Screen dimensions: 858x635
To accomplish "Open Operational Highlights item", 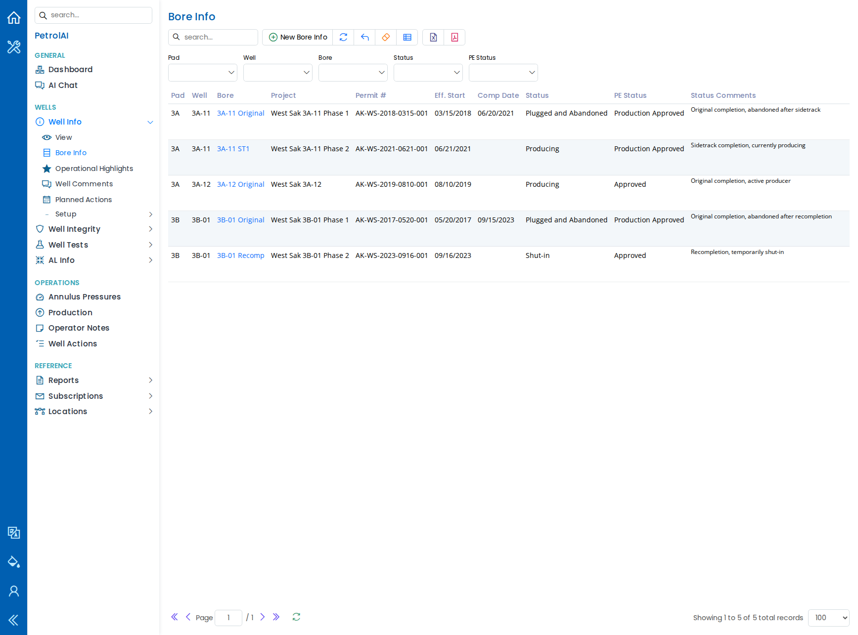I will 94,169.
